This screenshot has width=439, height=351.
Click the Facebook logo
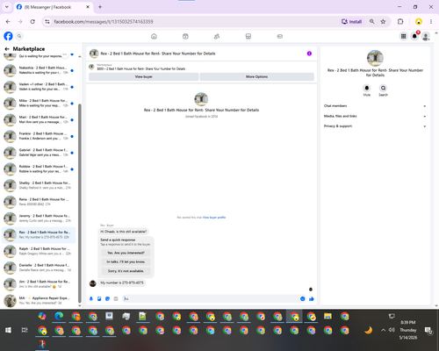coord(8,36)
